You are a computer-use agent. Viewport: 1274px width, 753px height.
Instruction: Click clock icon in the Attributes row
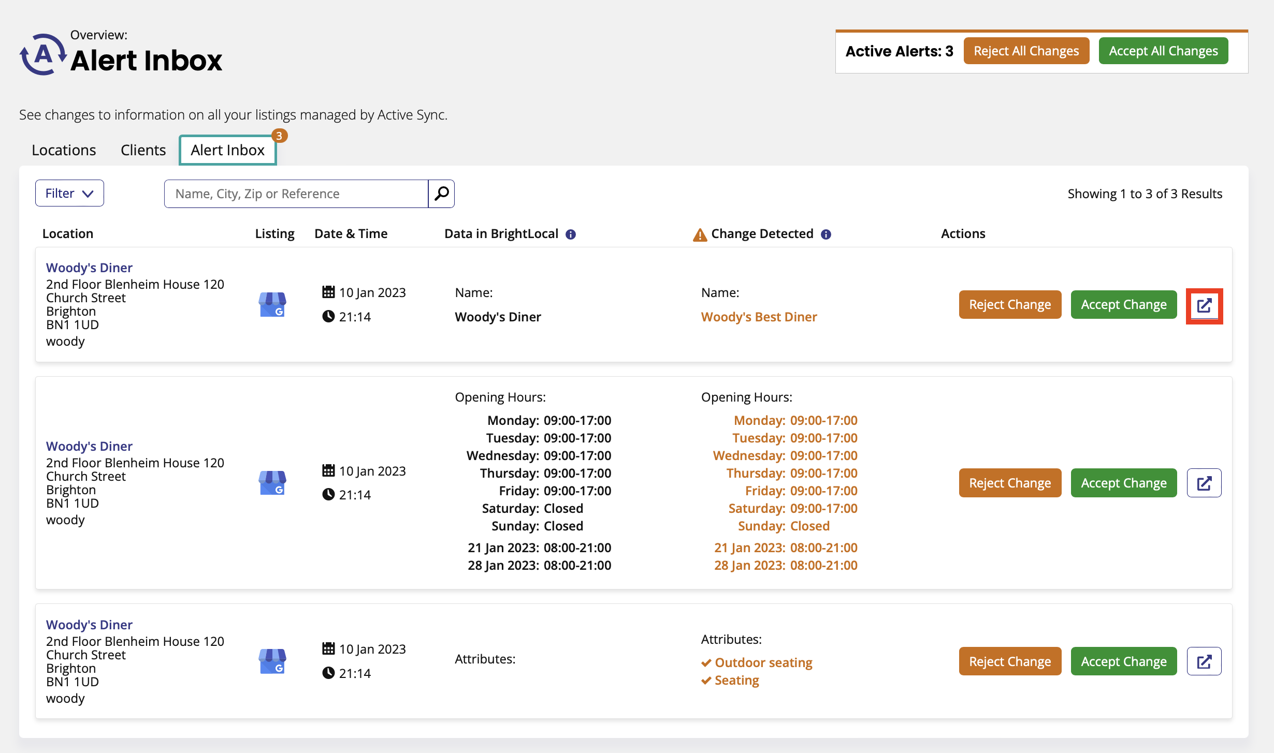328,673
